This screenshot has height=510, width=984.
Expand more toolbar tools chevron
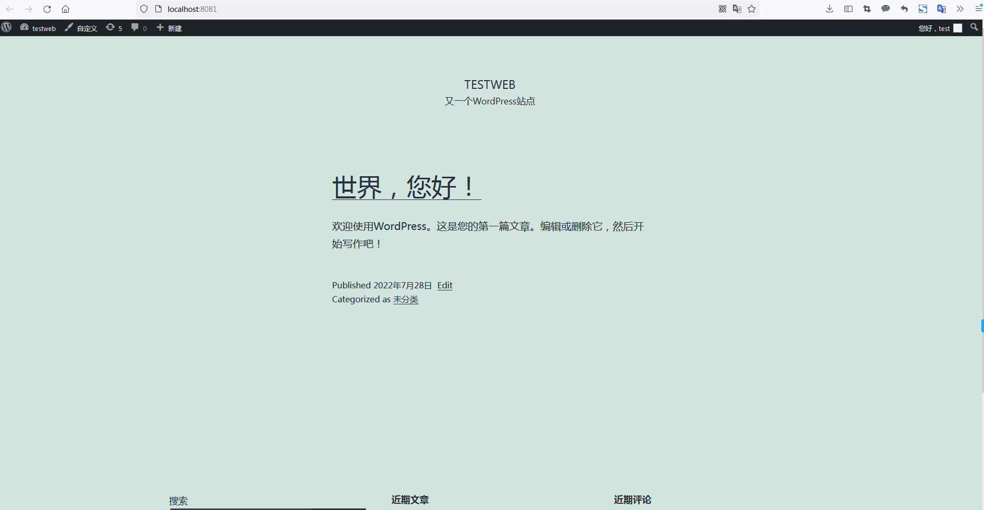pyautogui.click(x=960, y=9)
